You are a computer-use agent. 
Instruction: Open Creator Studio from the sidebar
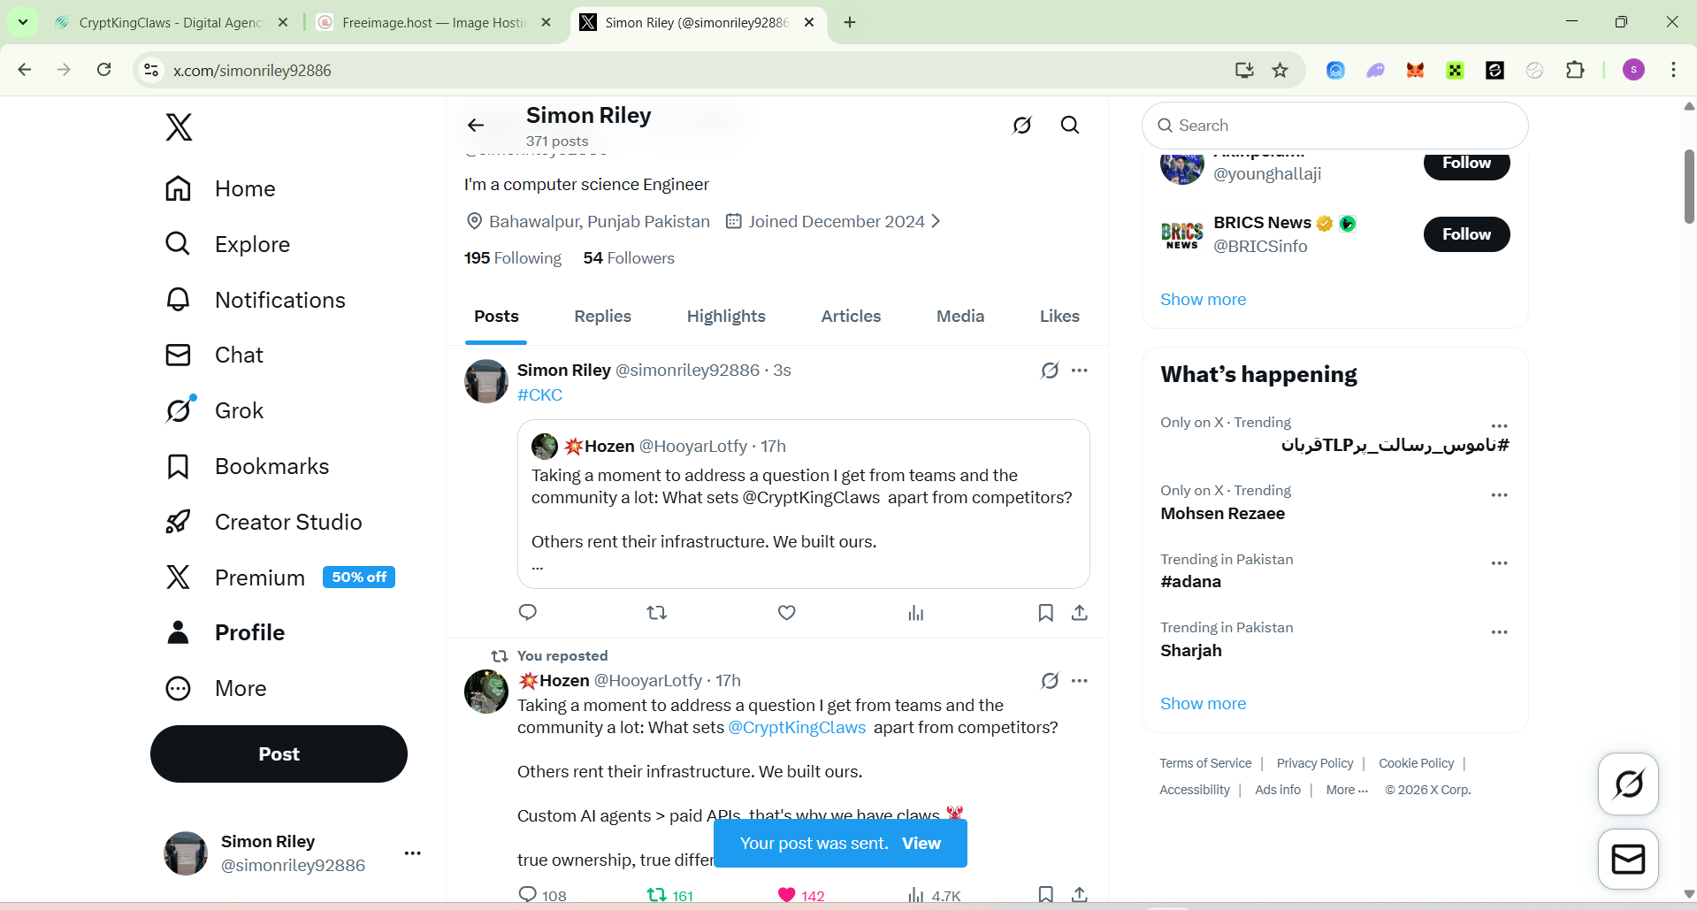[x=264, y=522]
